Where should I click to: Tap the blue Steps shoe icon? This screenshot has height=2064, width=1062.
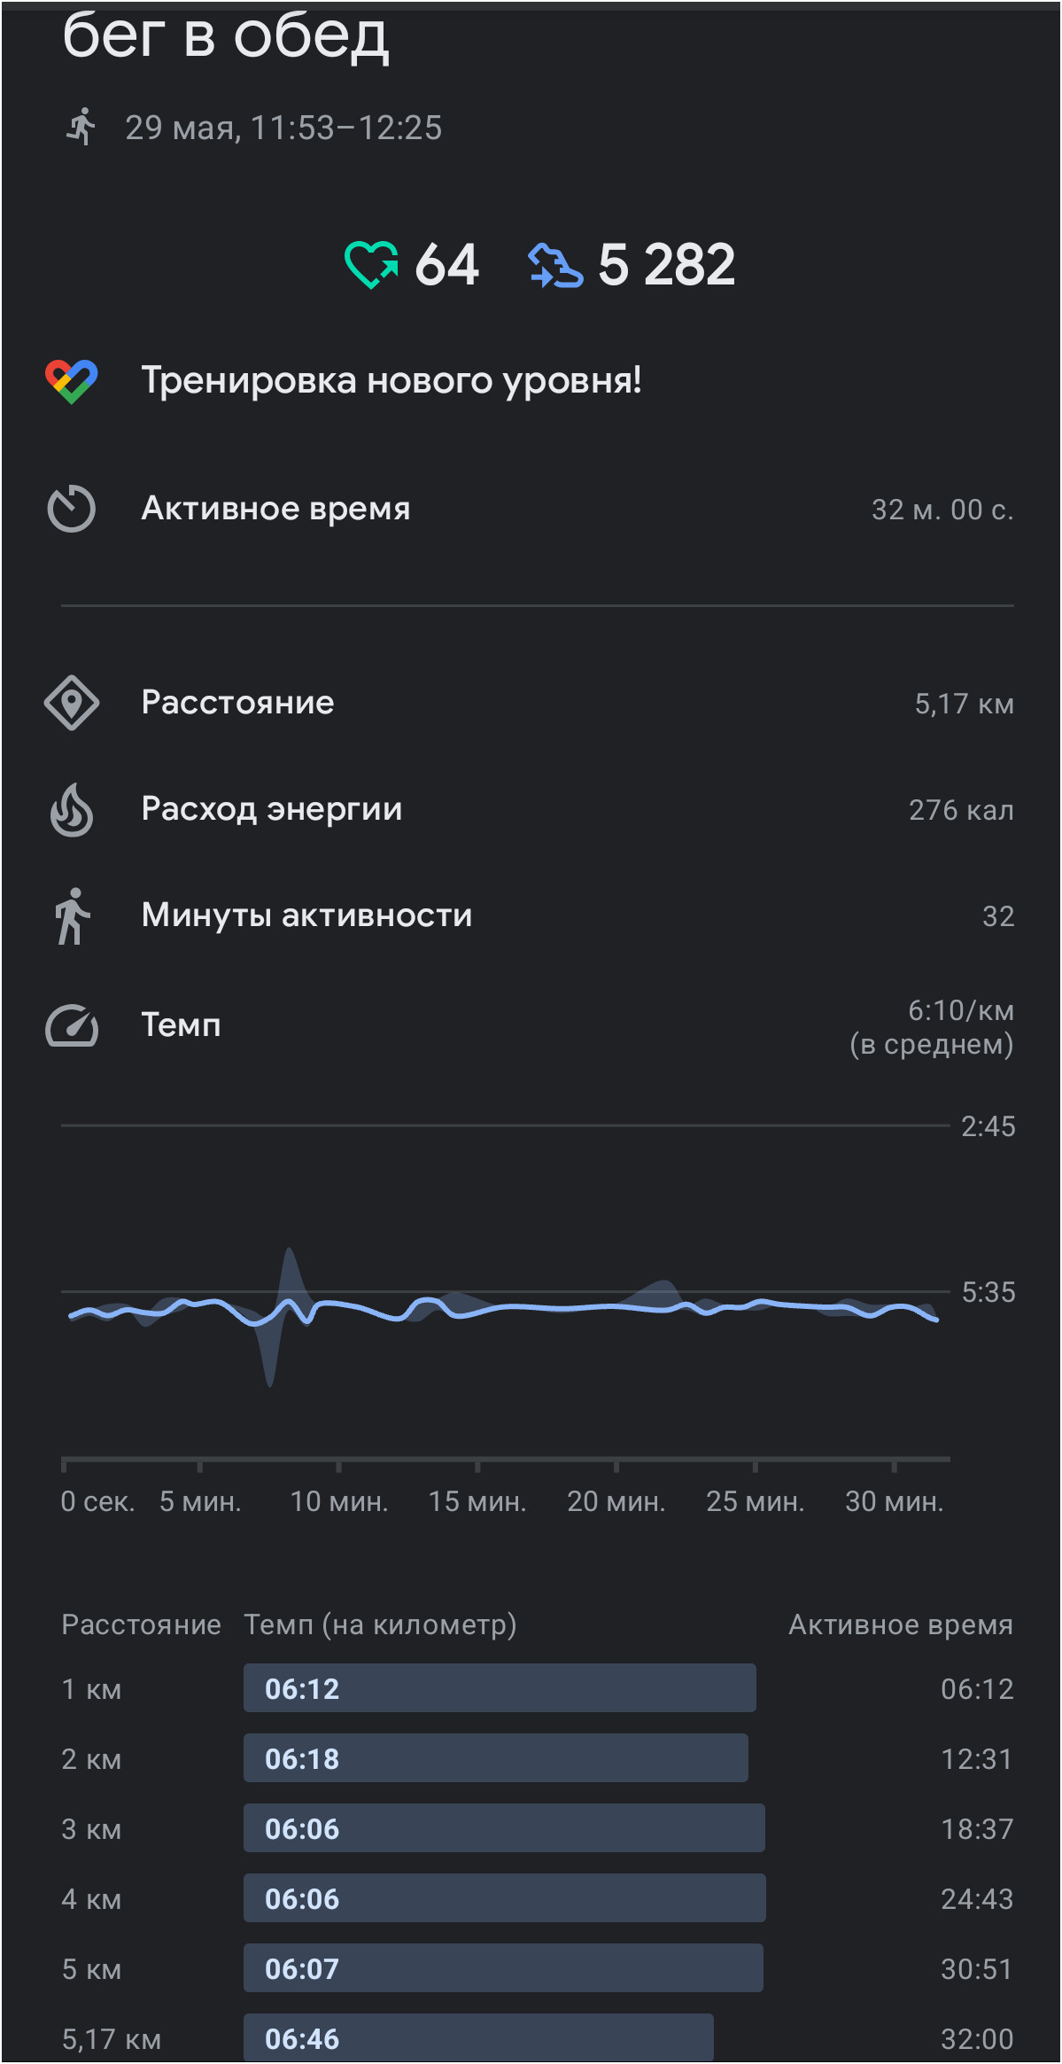[555, 266]
